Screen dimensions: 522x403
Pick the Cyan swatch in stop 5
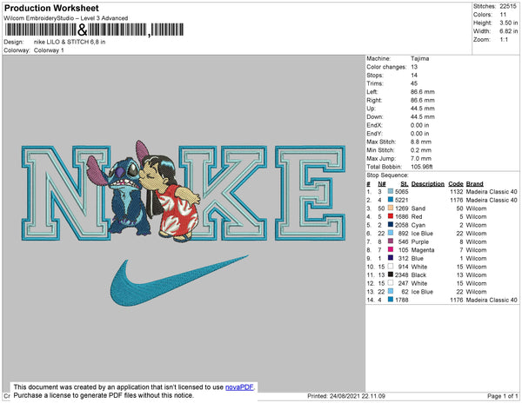(x=391, y=225)
